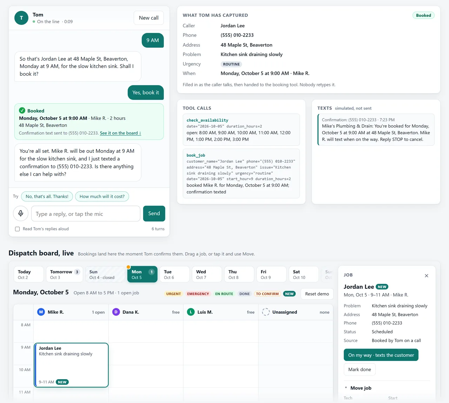Click the check_availability tool call name
449x403 pixels.
pos(207,120)
